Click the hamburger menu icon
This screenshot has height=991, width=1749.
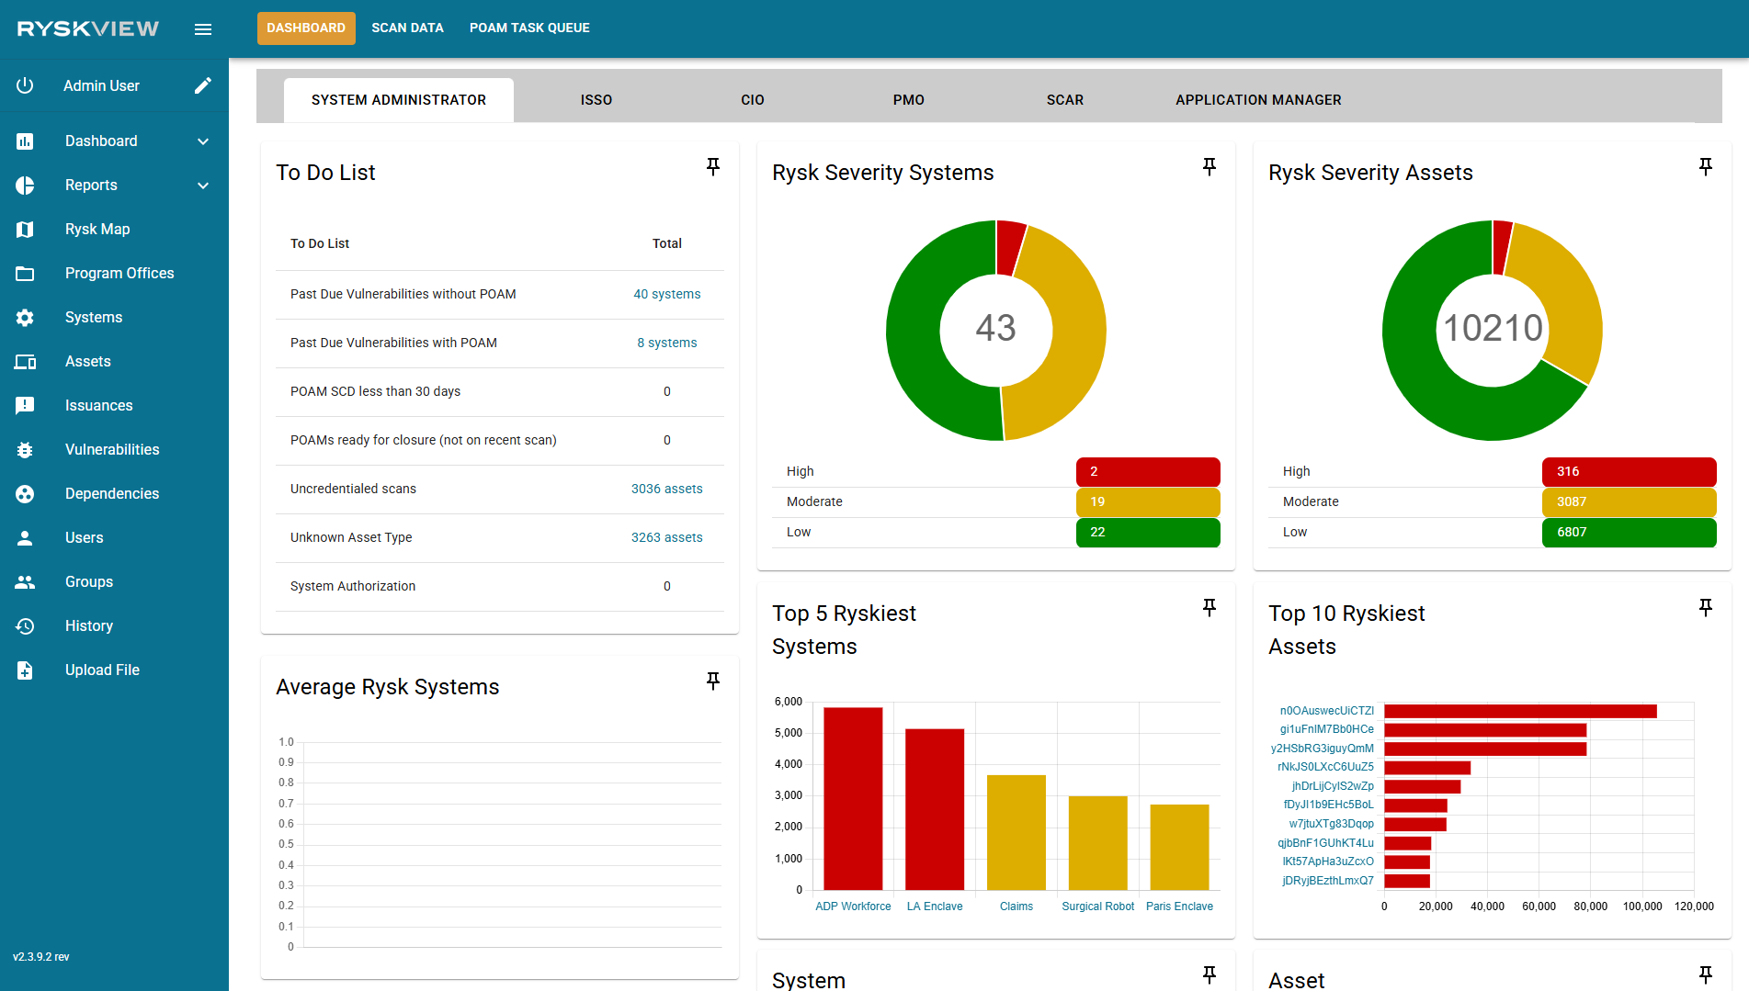(203, 29)
